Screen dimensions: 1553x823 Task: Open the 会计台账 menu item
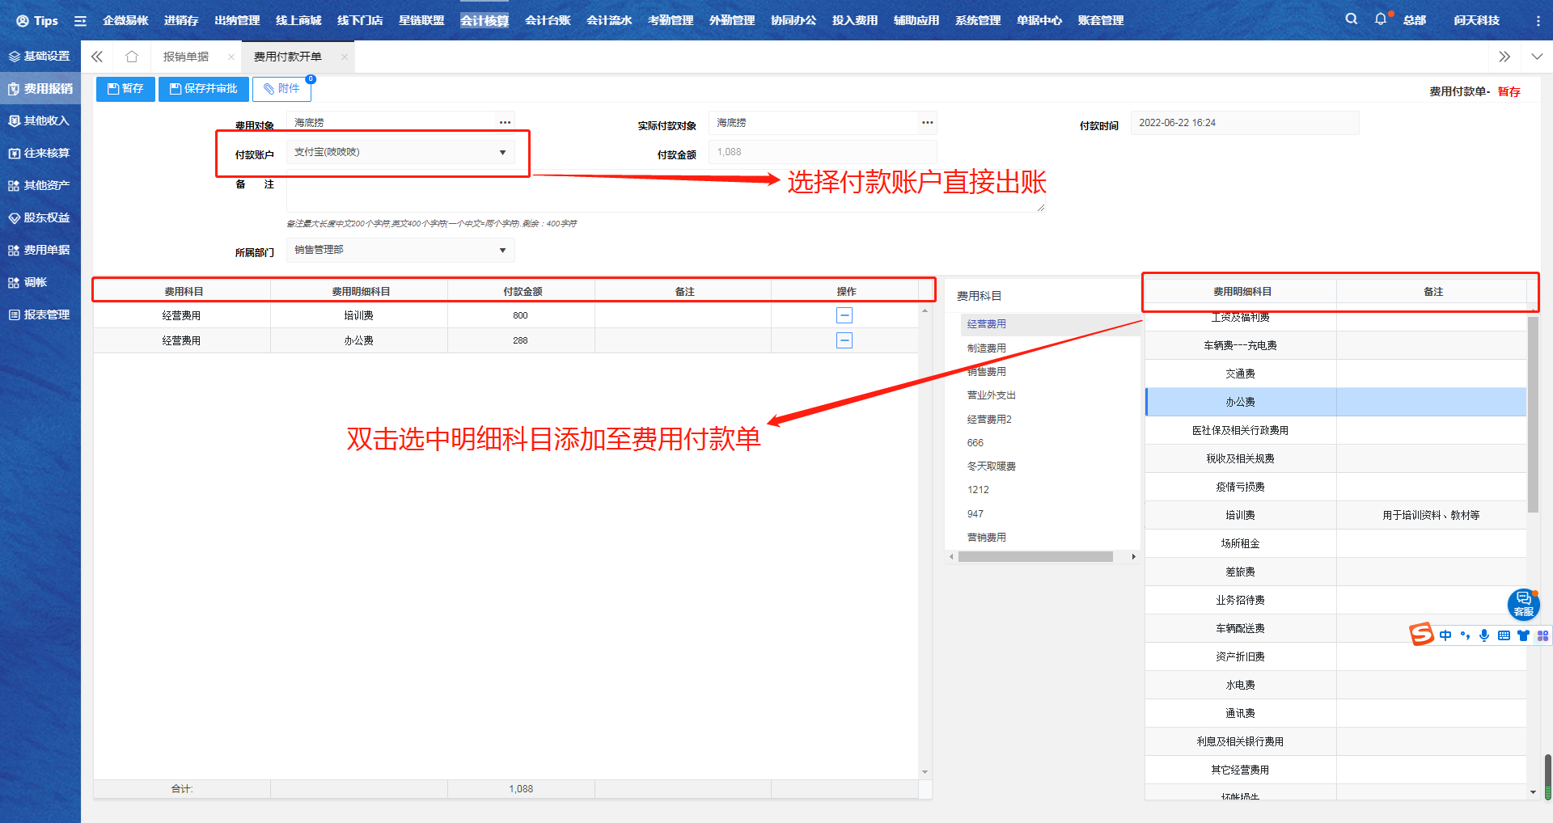[x=547, y=20]
